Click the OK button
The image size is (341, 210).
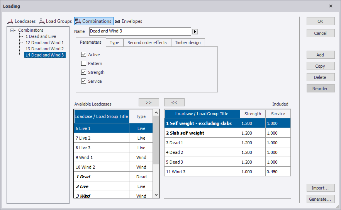pyautogui.click(x=321, y=21)
